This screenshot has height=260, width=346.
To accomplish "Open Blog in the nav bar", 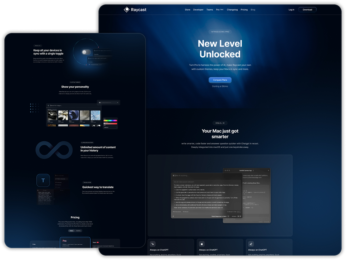I will coord(253,10).
